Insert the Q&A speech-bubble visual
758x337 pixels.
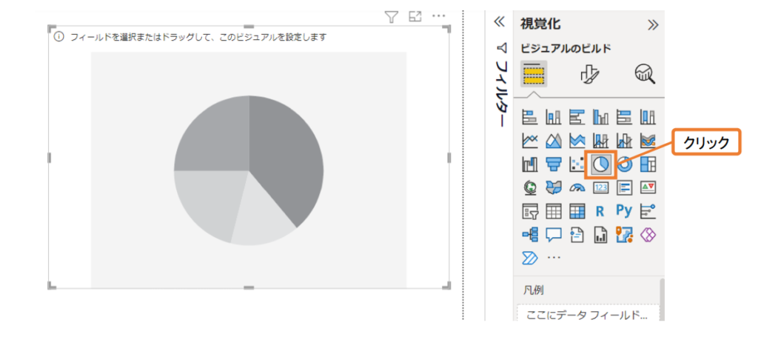[x=554, y=235]
